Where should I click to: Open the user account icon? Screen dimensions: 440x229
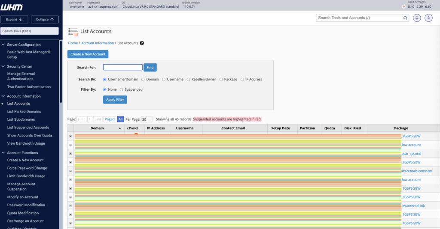click(x=428, y=18)
